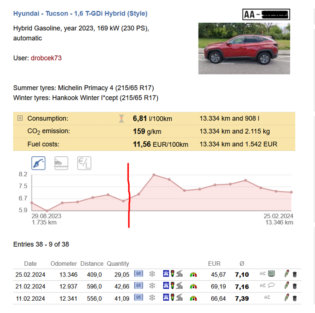Image resolution: width=315 pixels, height=313 pixels.
Task: Delete the 11.02.2024 entry with trash icon
Action: click(295, 298)
